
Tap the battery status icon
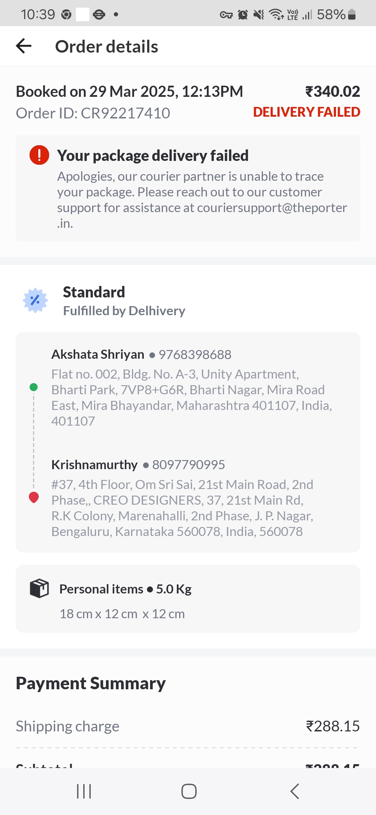pos(352,14)
